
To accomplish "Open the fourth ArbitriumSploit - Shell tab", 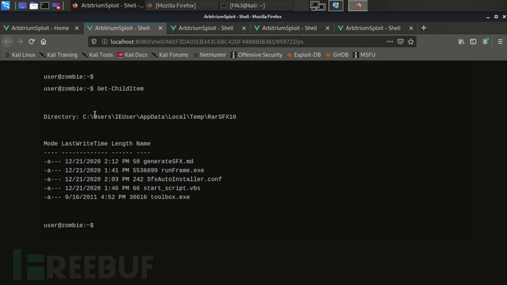I will (x=290, y=28).
